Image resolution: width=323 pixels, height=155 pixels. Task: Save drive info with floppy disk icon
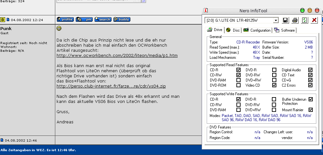coord(285,20)
